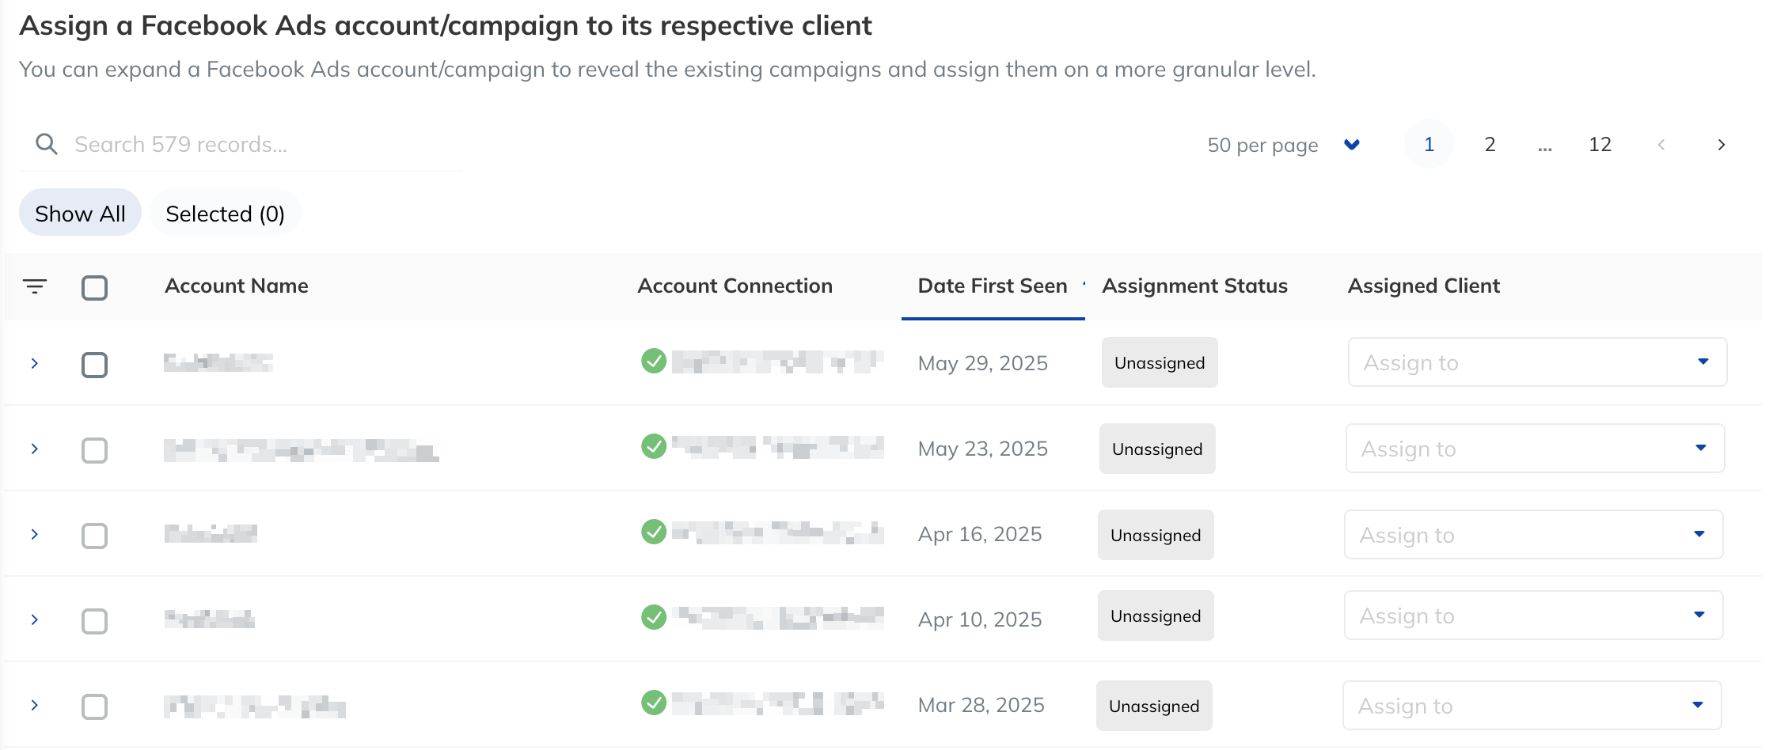Check the select-all checkbox in the table header
Viewport: 1773px width, 750px height.
94,287
